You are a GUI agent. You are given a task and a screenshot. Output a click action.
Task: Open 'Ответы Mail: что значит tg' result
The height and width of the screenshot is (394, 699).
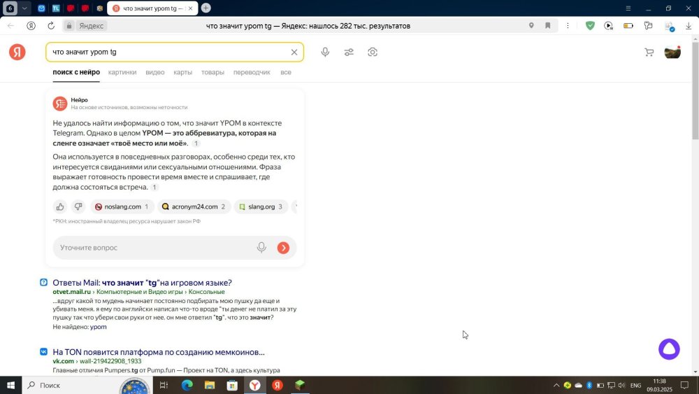click(142, 283)
